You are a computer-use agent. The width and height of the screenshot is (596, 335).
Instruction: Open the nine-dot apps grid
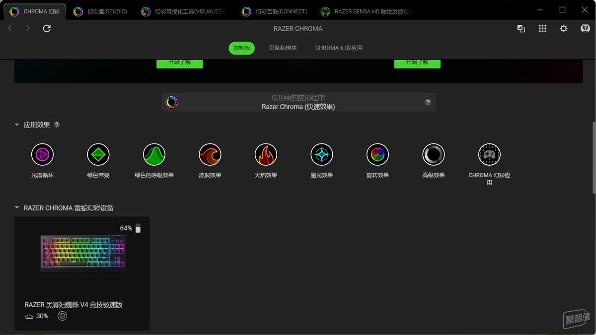(x=542, y=29)
